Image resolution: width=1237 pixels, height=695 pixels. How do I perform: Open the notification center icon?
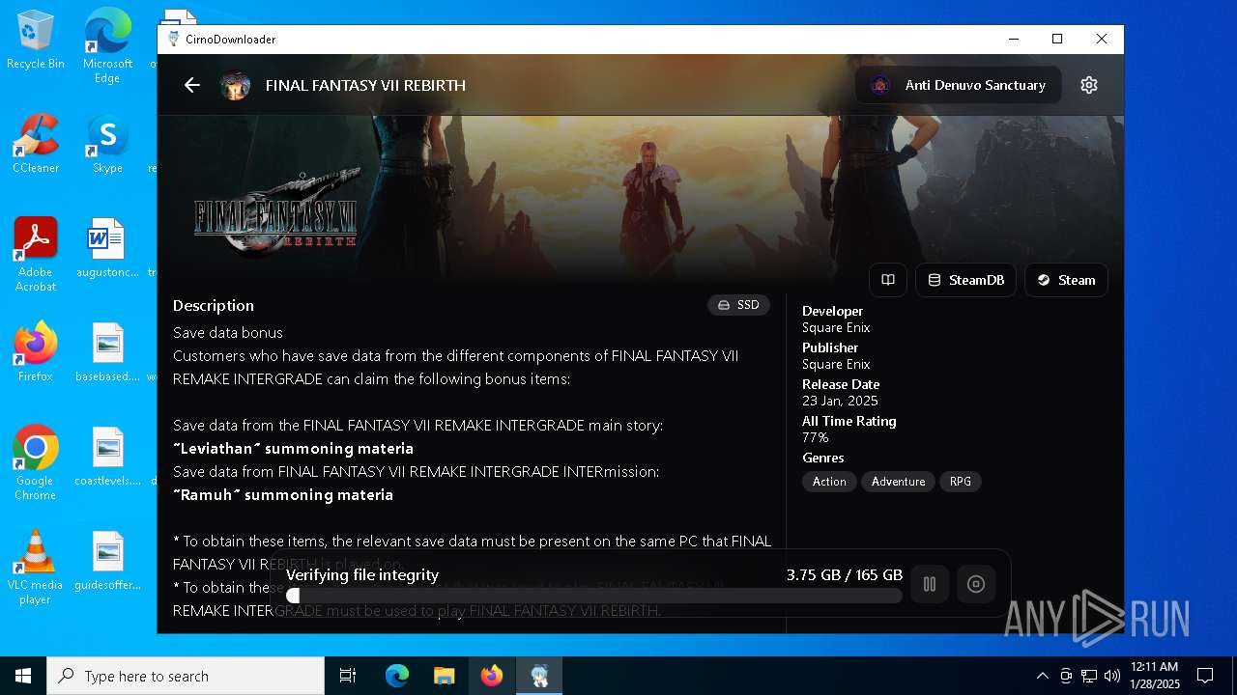(x=1205, y=676)
